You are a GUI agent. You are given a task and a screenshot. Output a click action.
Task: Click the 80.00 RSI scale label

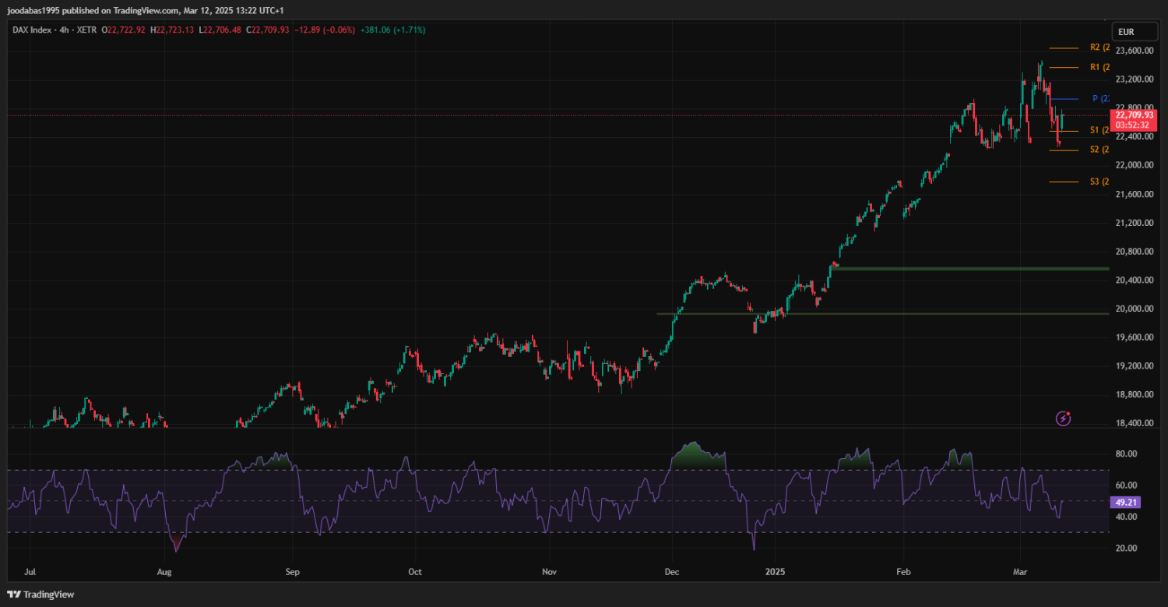click(x=1127, y=453)
